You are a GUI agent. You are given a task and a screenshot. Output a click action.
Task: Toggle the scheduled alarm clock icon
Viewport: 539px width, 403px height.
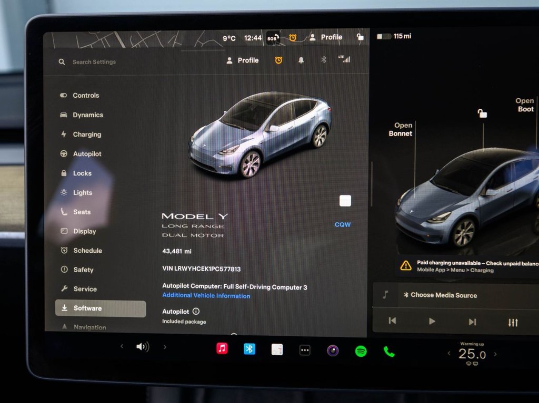tap(278, 60)
